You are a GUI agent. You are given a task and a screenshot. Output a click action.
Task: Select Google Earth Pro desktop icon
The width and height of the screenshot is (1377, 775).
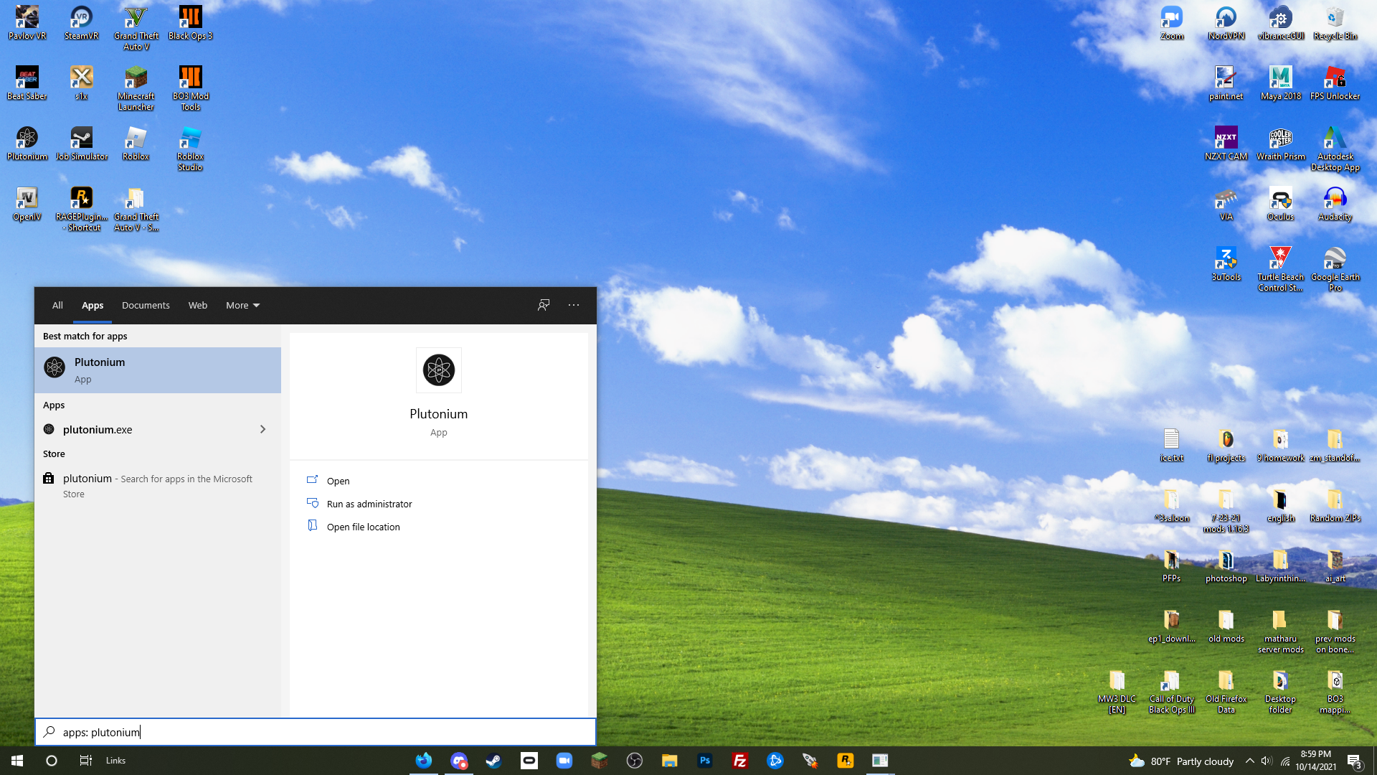click(x=1335, y=270)
